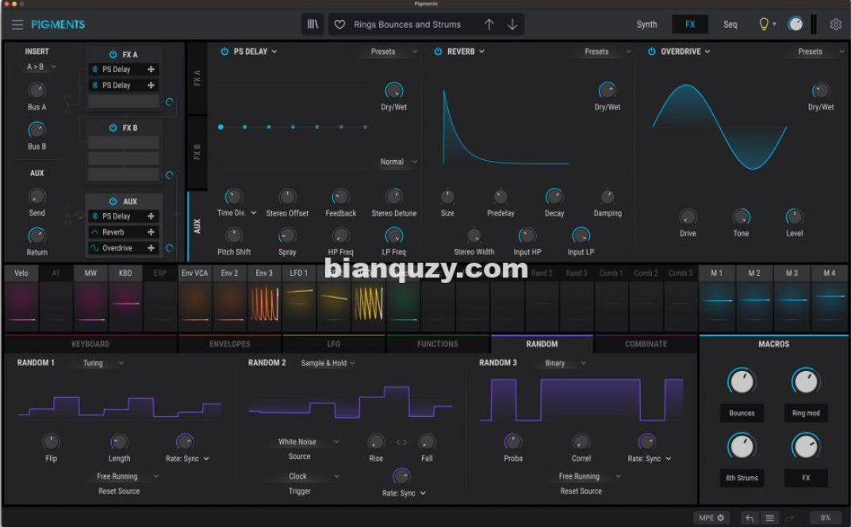The width and height of the screenshot is (851, 527).
Task: Select the LFO modulation tab
Action: [x=334, y=344]
